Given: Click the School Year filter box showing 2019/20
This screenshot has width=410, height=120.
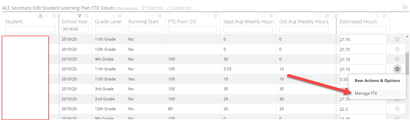Looking at the screenshot, I should click(75, 29).
